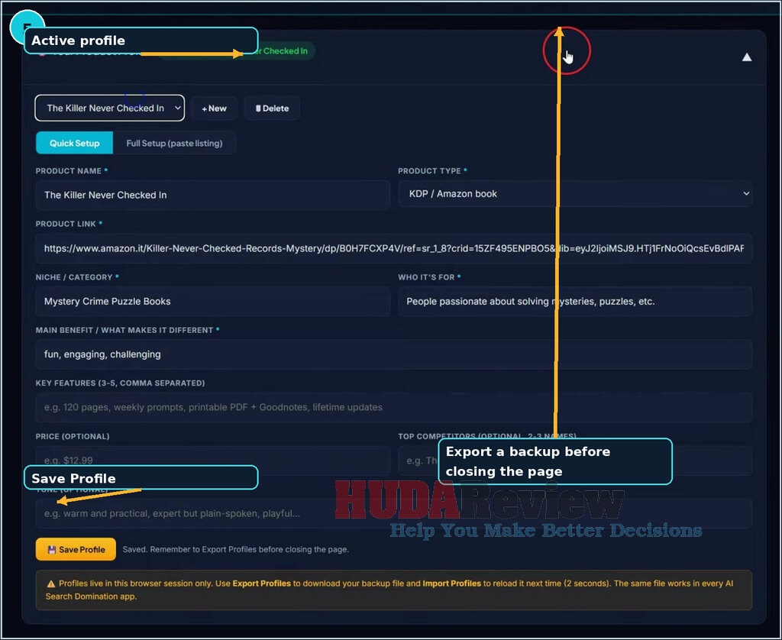Click the Price (optional) field
The width and height of the screenshot is (782, 640).
coord(212,460)
